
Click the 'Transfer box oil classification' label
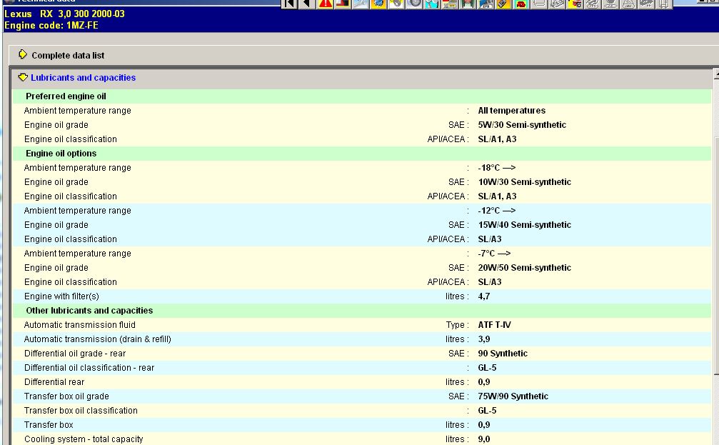81,411
